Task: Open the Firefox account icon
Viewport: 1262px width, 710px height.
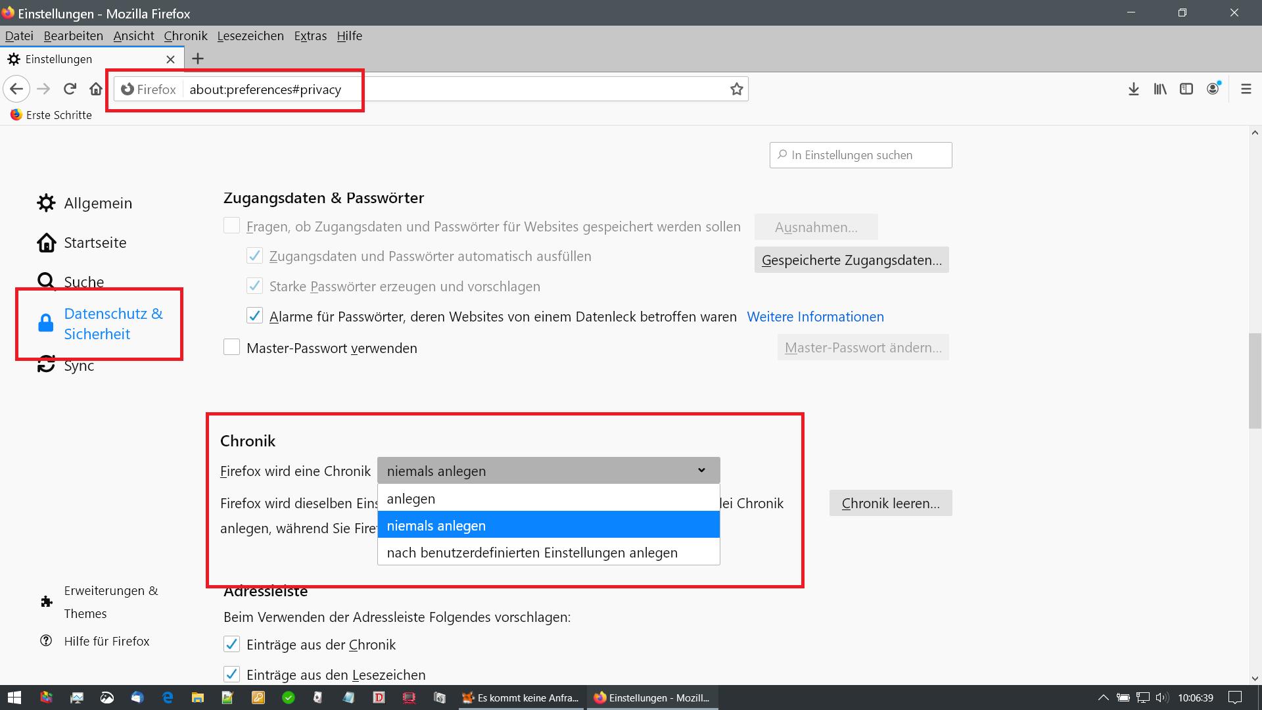Action: [1213, 89]
